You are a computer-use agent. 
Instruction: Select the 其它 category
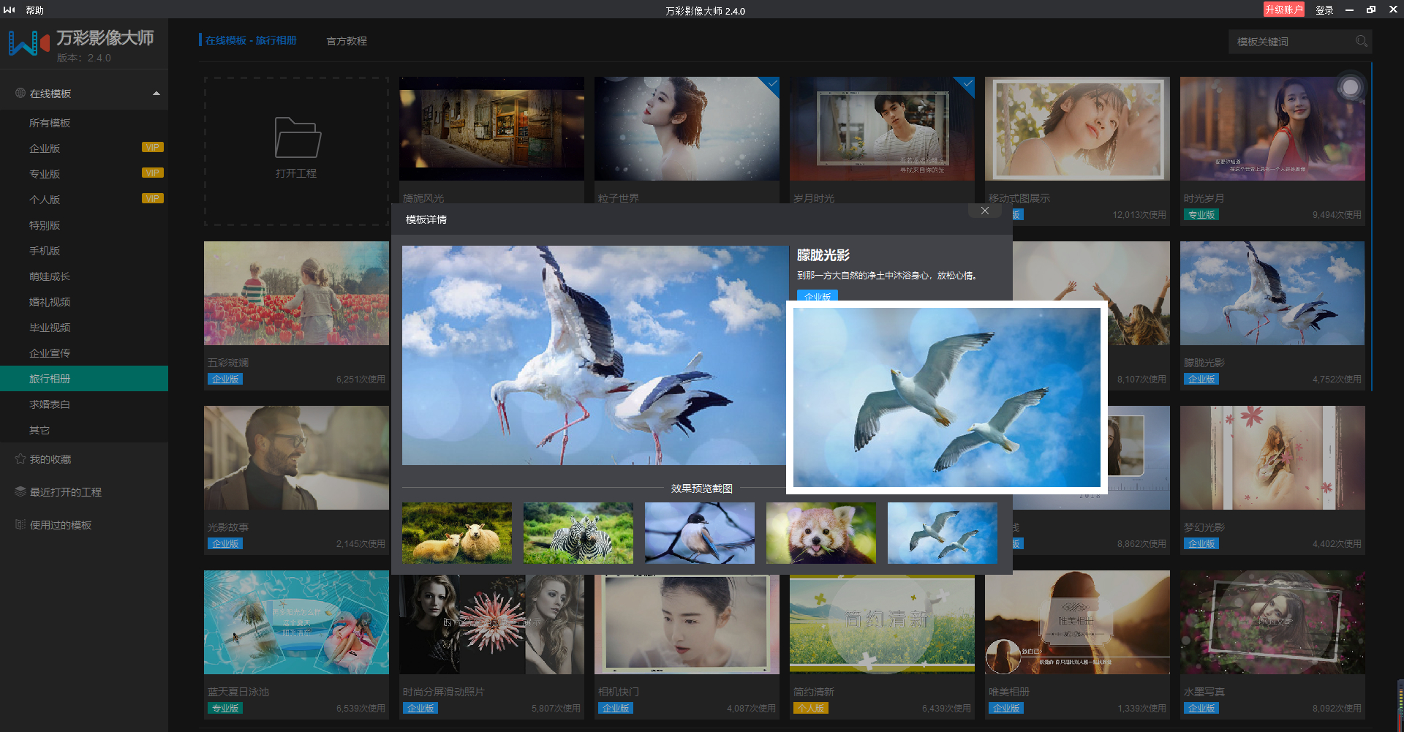pos(84,430)
